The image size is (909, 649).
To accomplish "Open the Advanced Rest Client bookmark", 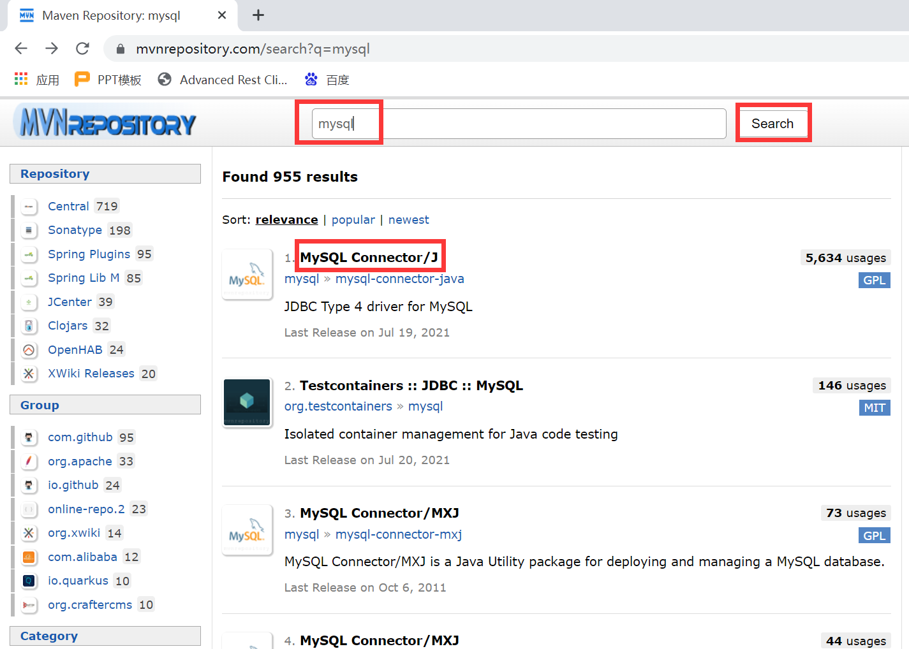I will point(223,80).
